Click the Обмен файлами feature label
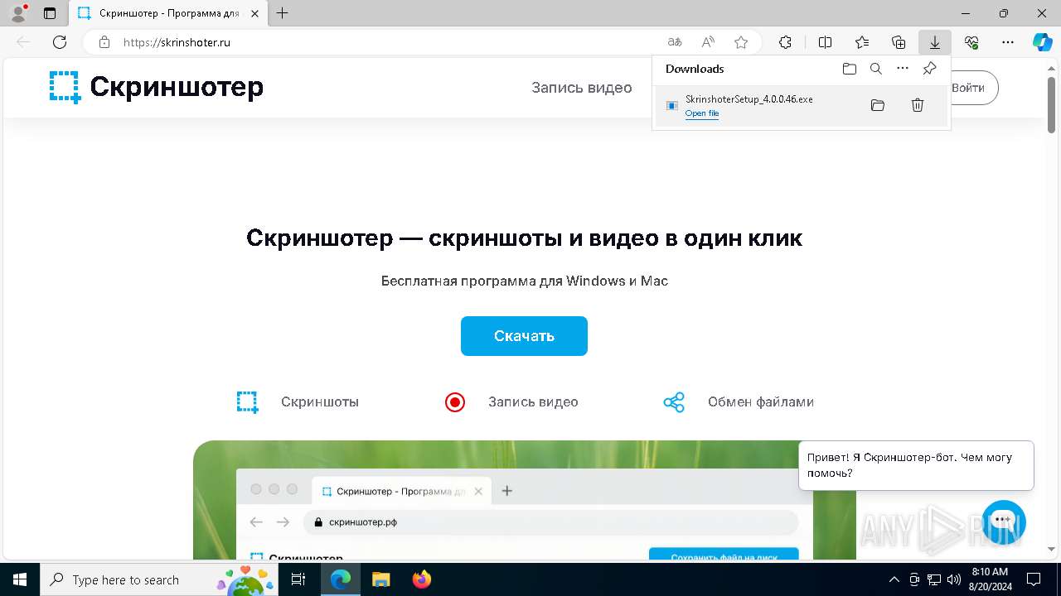The height and width of the screenshot is (596, 1061). (x=761, y=402)
